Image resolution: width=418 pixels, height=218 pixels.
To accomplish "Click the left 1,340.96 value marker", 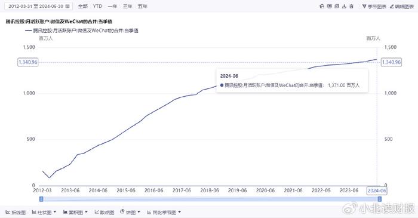I will (x=28, y=62).
